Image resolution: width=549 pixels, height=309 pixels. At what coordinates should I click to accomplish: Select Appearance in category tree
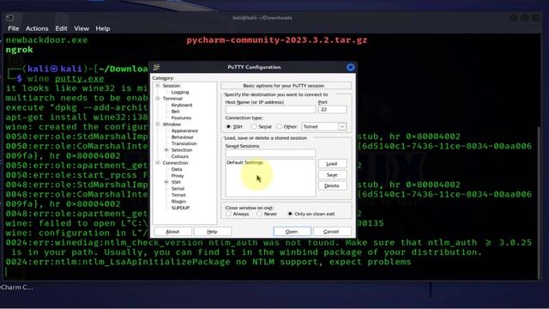tap(184, 130)
